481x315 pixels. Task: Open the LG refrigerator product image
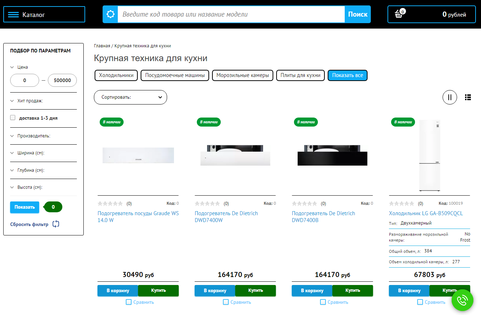pos(430,156)
